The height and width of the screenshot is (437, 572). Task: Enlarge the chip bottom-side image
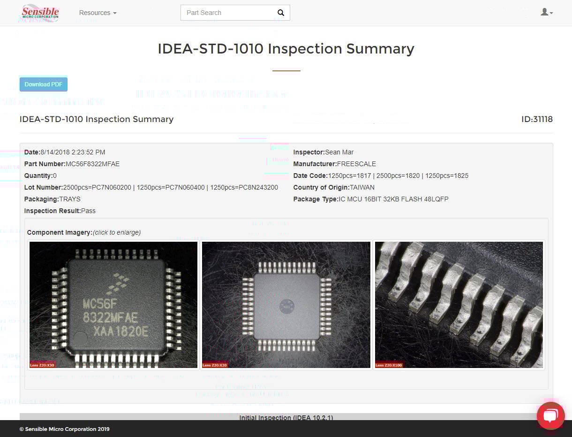tap(286, 305)
